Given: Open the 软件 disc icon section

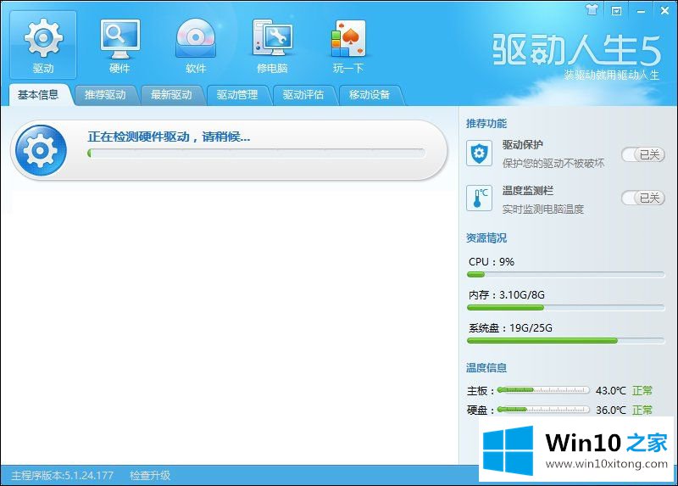Looking at the screenshot, I should pos(196,45).
